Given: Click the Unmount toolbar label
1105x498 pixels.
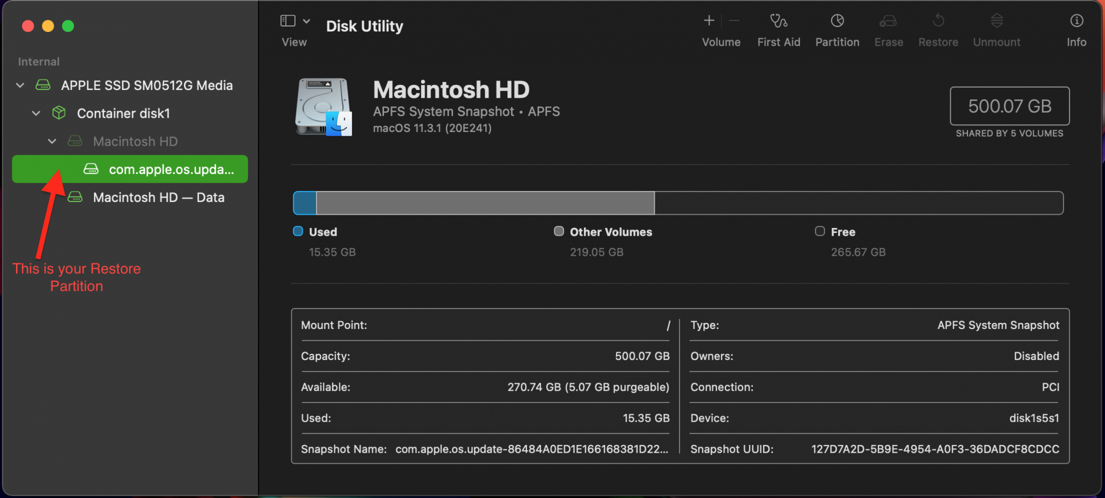Looking at the screenshot, I should (x=997, y=42).
